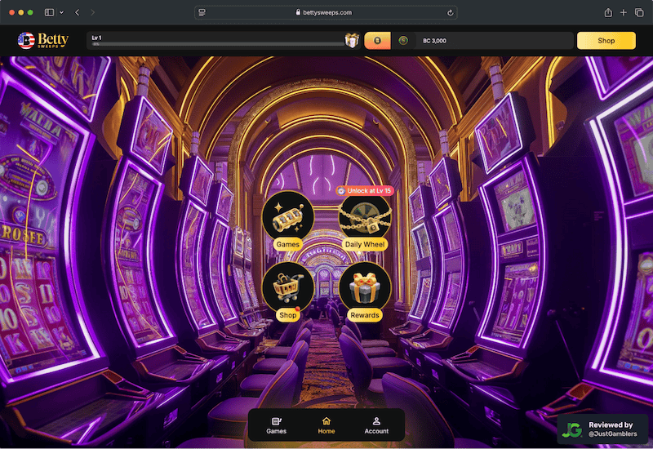Click the Lv 1 progress bar
This screenshot has width=653, height=449.
(218, 43)
